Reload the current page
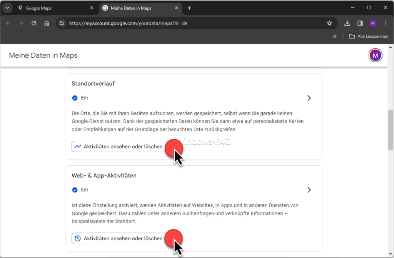 click(x=34, y=23)
